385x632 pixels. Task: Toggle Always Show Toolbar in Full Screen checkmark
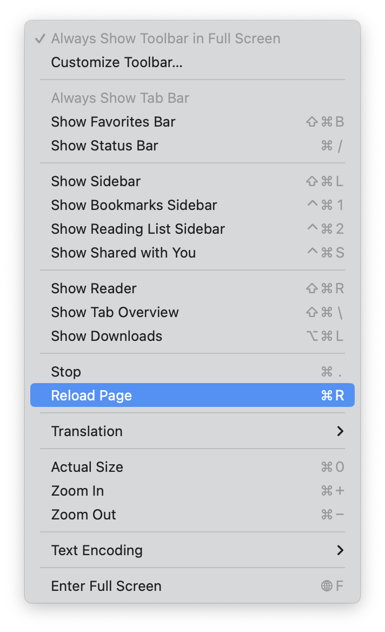[40, 39]
